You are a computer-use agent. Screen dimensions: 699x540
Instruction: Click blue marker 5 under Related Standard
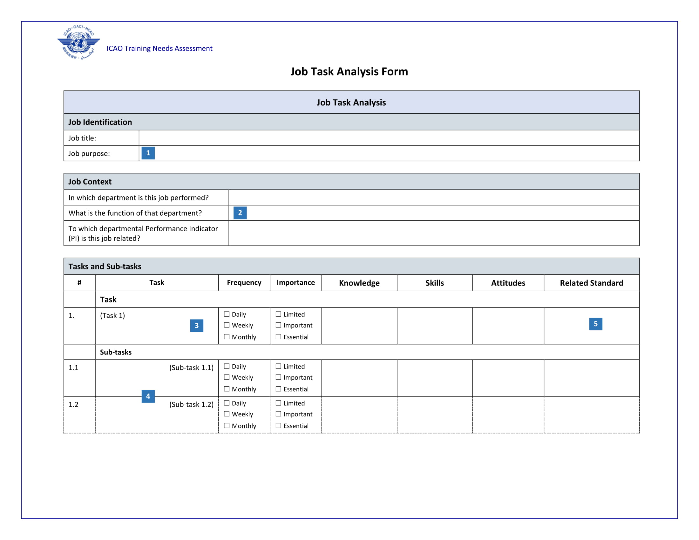[x=596, y=324]
